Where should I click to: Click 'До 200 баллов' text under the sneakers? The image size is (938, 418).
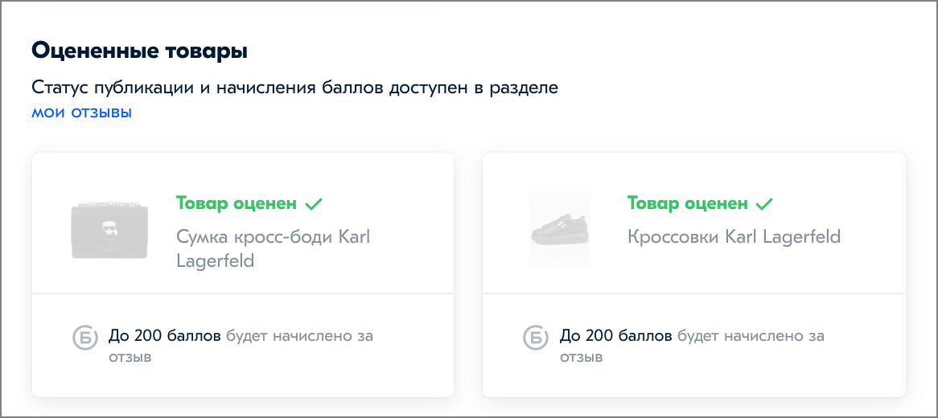[x=616, y=336]
